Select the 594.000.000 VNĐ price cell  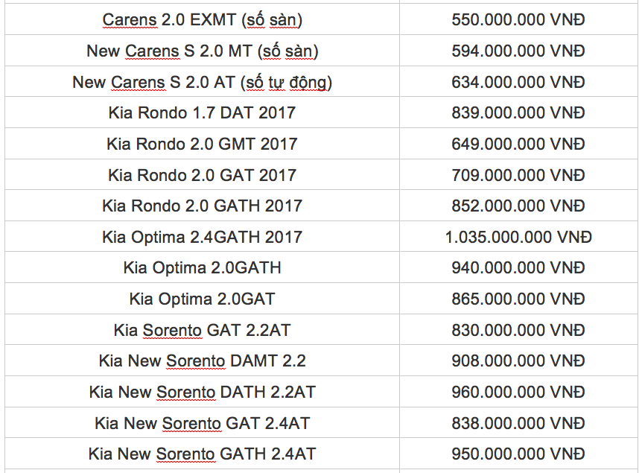click(x=518, y=51)
